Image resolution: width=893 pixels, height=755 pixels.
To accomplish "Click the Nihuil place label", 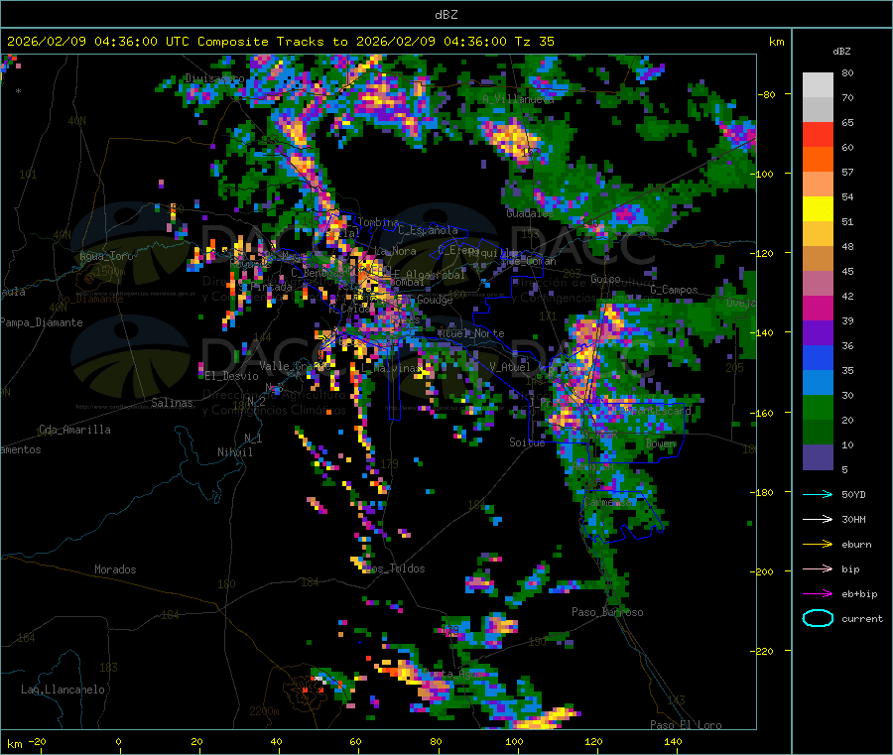I will tap(234, 452).
